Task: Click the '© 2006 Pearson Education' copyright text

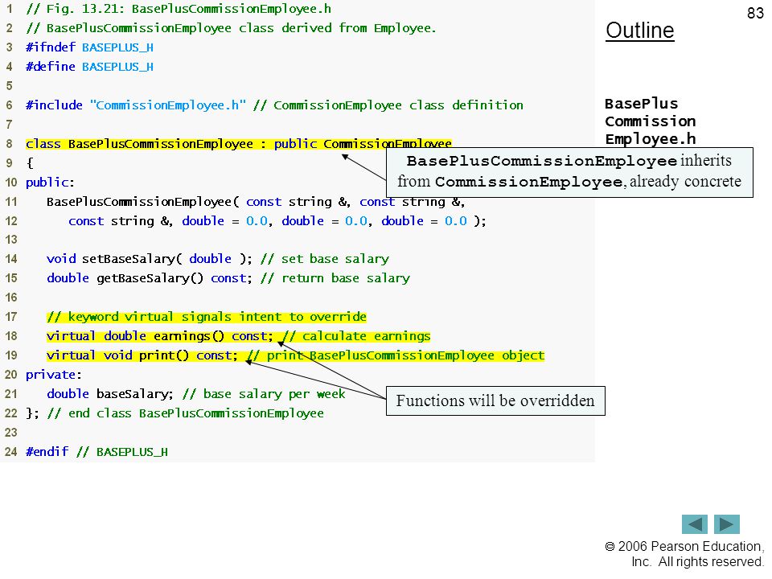Action: click(x=684, y=554)
